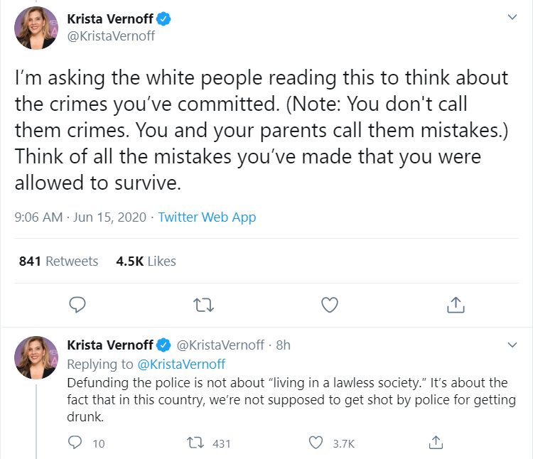
Task: Open Twitter Web App source link
Action: (207, 217)
